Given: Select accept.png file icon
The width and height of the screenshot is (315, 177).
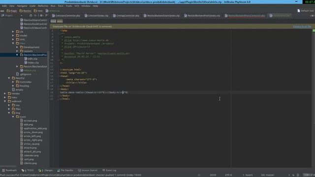Looking at the screenshot, I should point(22,120).
